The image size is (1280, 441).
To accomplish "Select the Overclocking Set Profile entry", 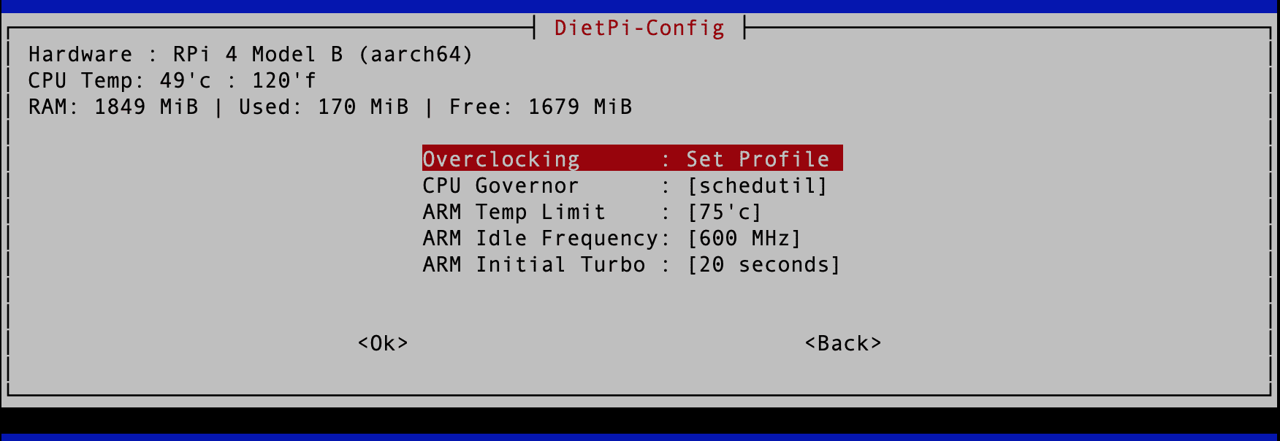I will tap(632, 158).
